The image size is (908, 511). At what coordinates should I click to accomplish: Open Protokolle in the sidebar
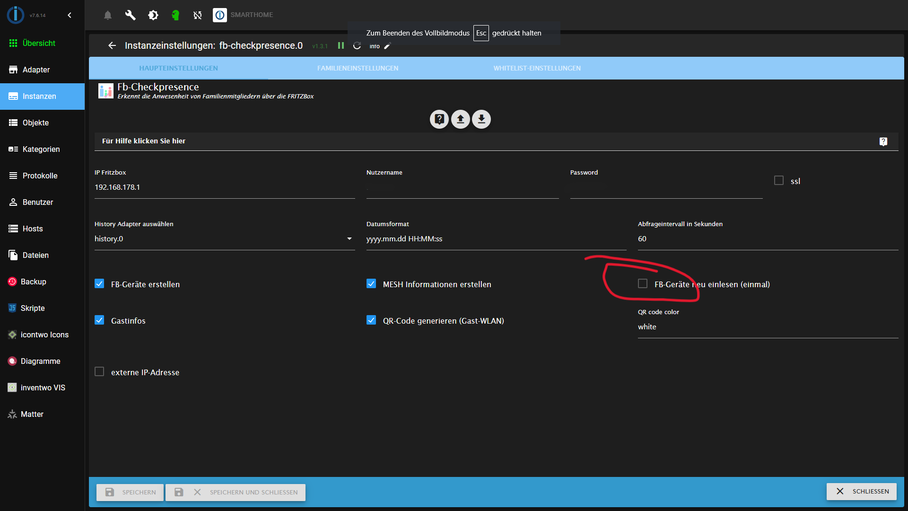click(x=40, y=176)
